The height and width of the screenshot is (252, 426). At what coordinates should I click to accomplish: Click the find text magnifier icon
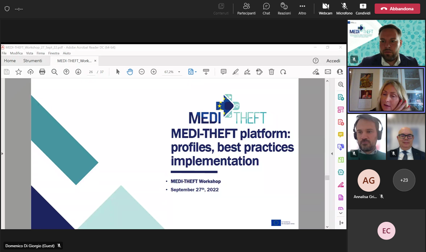[x=55, y=72]
